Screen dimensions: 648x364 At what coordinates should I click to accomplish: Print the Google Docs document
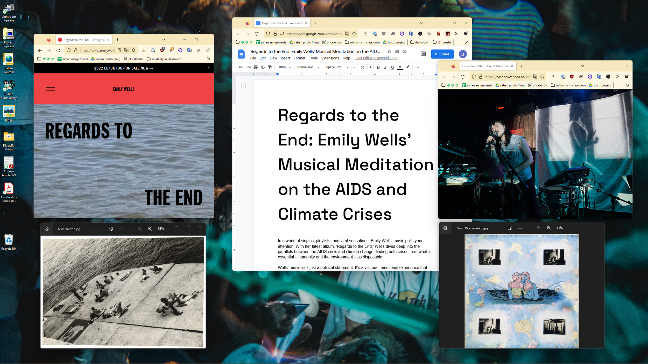256,67
